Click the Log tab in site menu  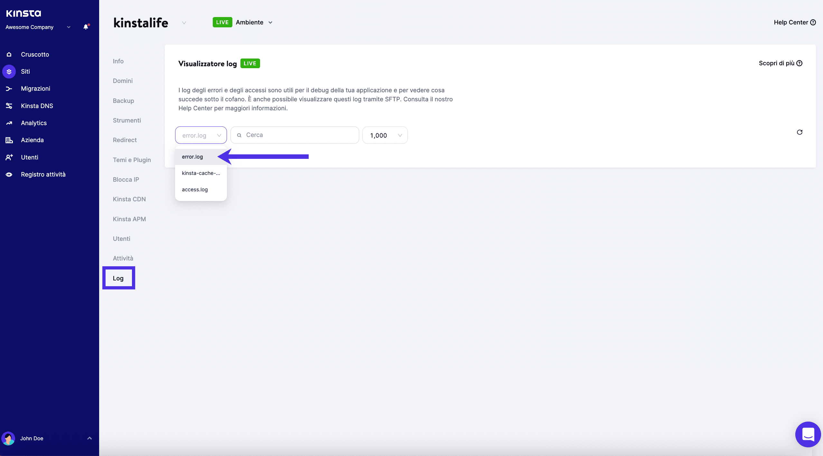pyautogui.click(x=118, y=278)
